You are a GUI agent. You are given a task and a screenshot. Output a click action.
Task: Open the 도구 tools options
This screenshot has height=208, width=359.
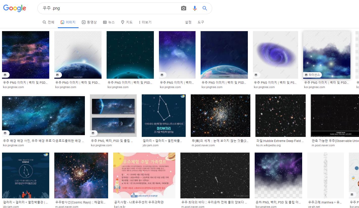pyautogui.click(x=201, y=22)
